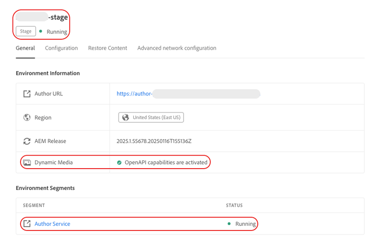Click the Region globe icon

click(27, 117)
